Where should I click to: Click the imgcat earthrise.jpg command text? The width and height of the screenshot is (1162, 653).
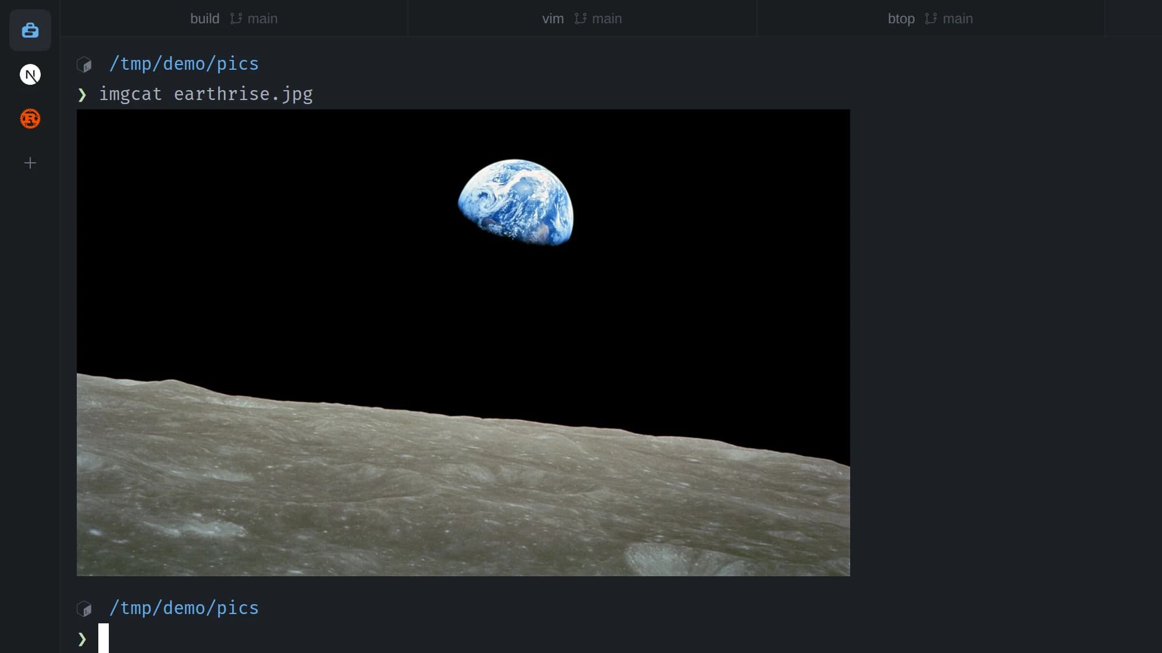pos(206,94)
